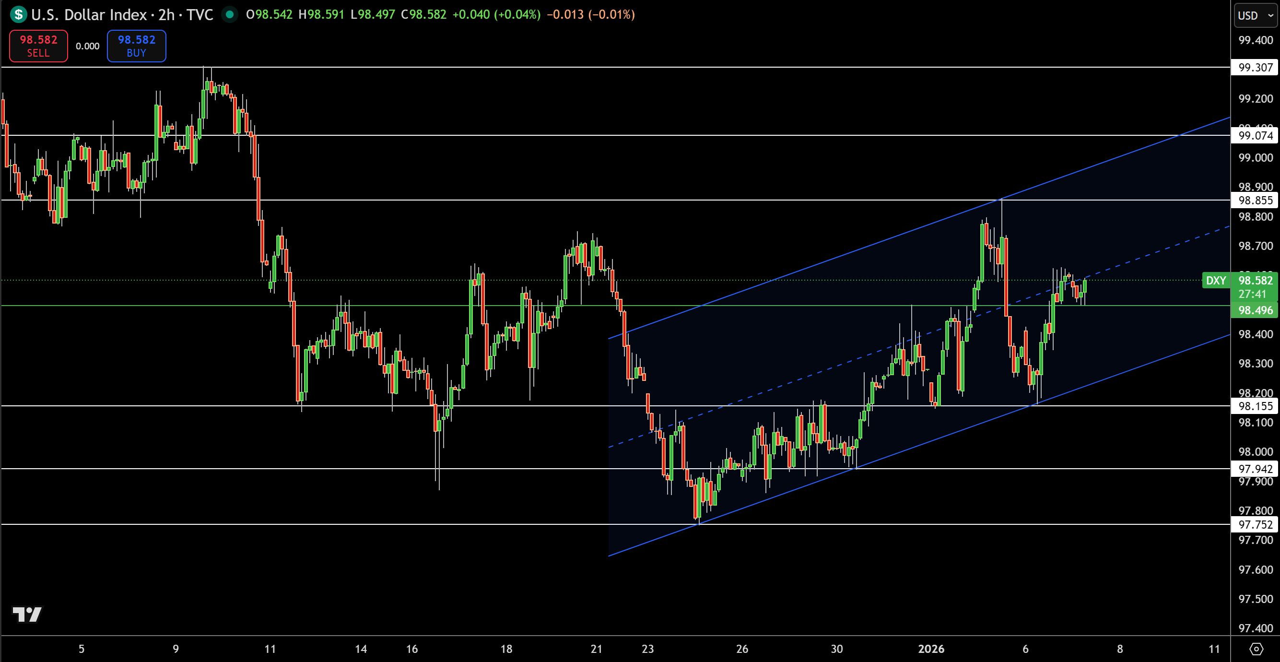Click the 98.582 current price countdown label
This screenshot has height=662, width=1280.
tap(1255, 287)
